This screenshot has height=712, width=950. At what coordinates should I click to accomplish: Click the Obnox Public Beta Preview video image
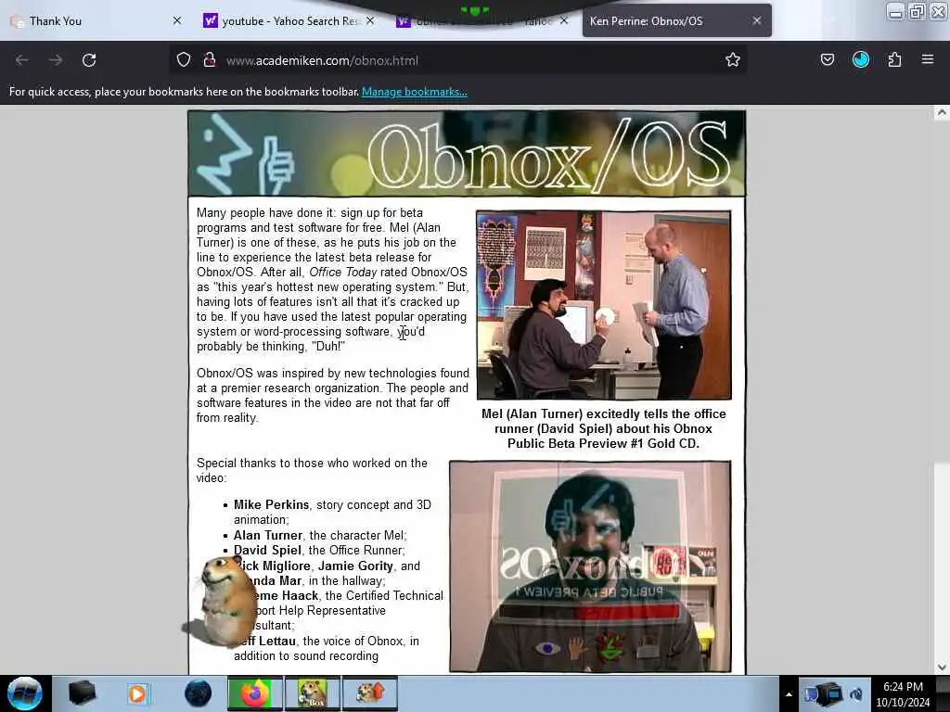coord(590,566)
